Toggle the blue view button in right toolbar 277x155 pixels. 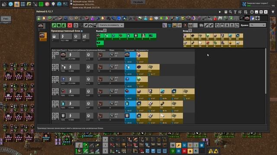[170, 25]
